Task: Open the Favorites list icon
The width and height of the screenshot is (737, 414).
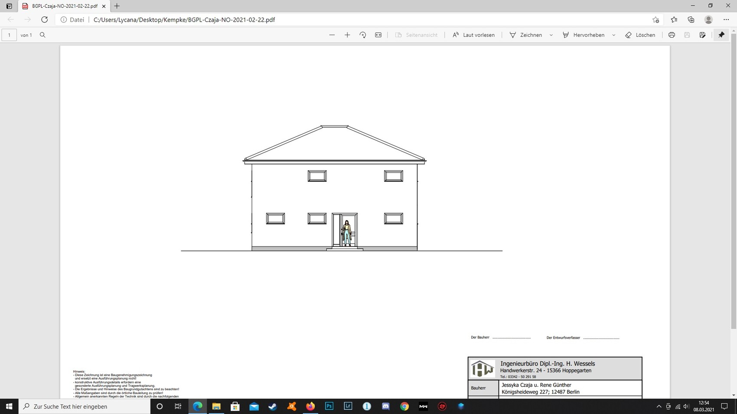Action: 674,19
